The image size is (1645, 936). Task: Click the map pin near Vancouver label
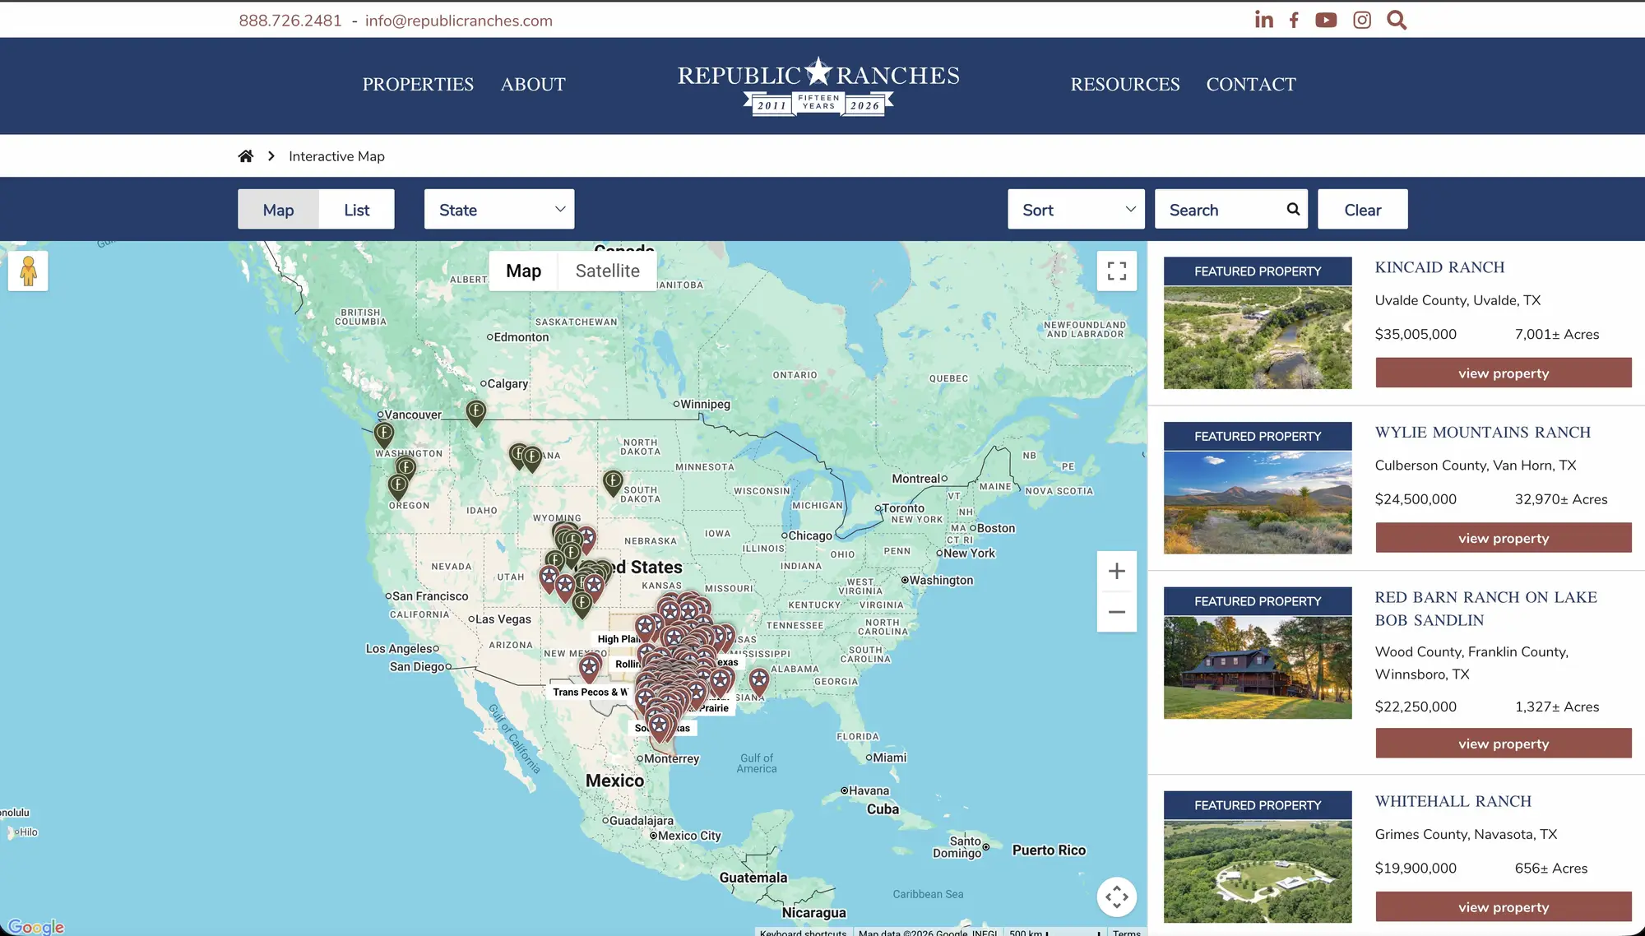[x=384, y=433]
